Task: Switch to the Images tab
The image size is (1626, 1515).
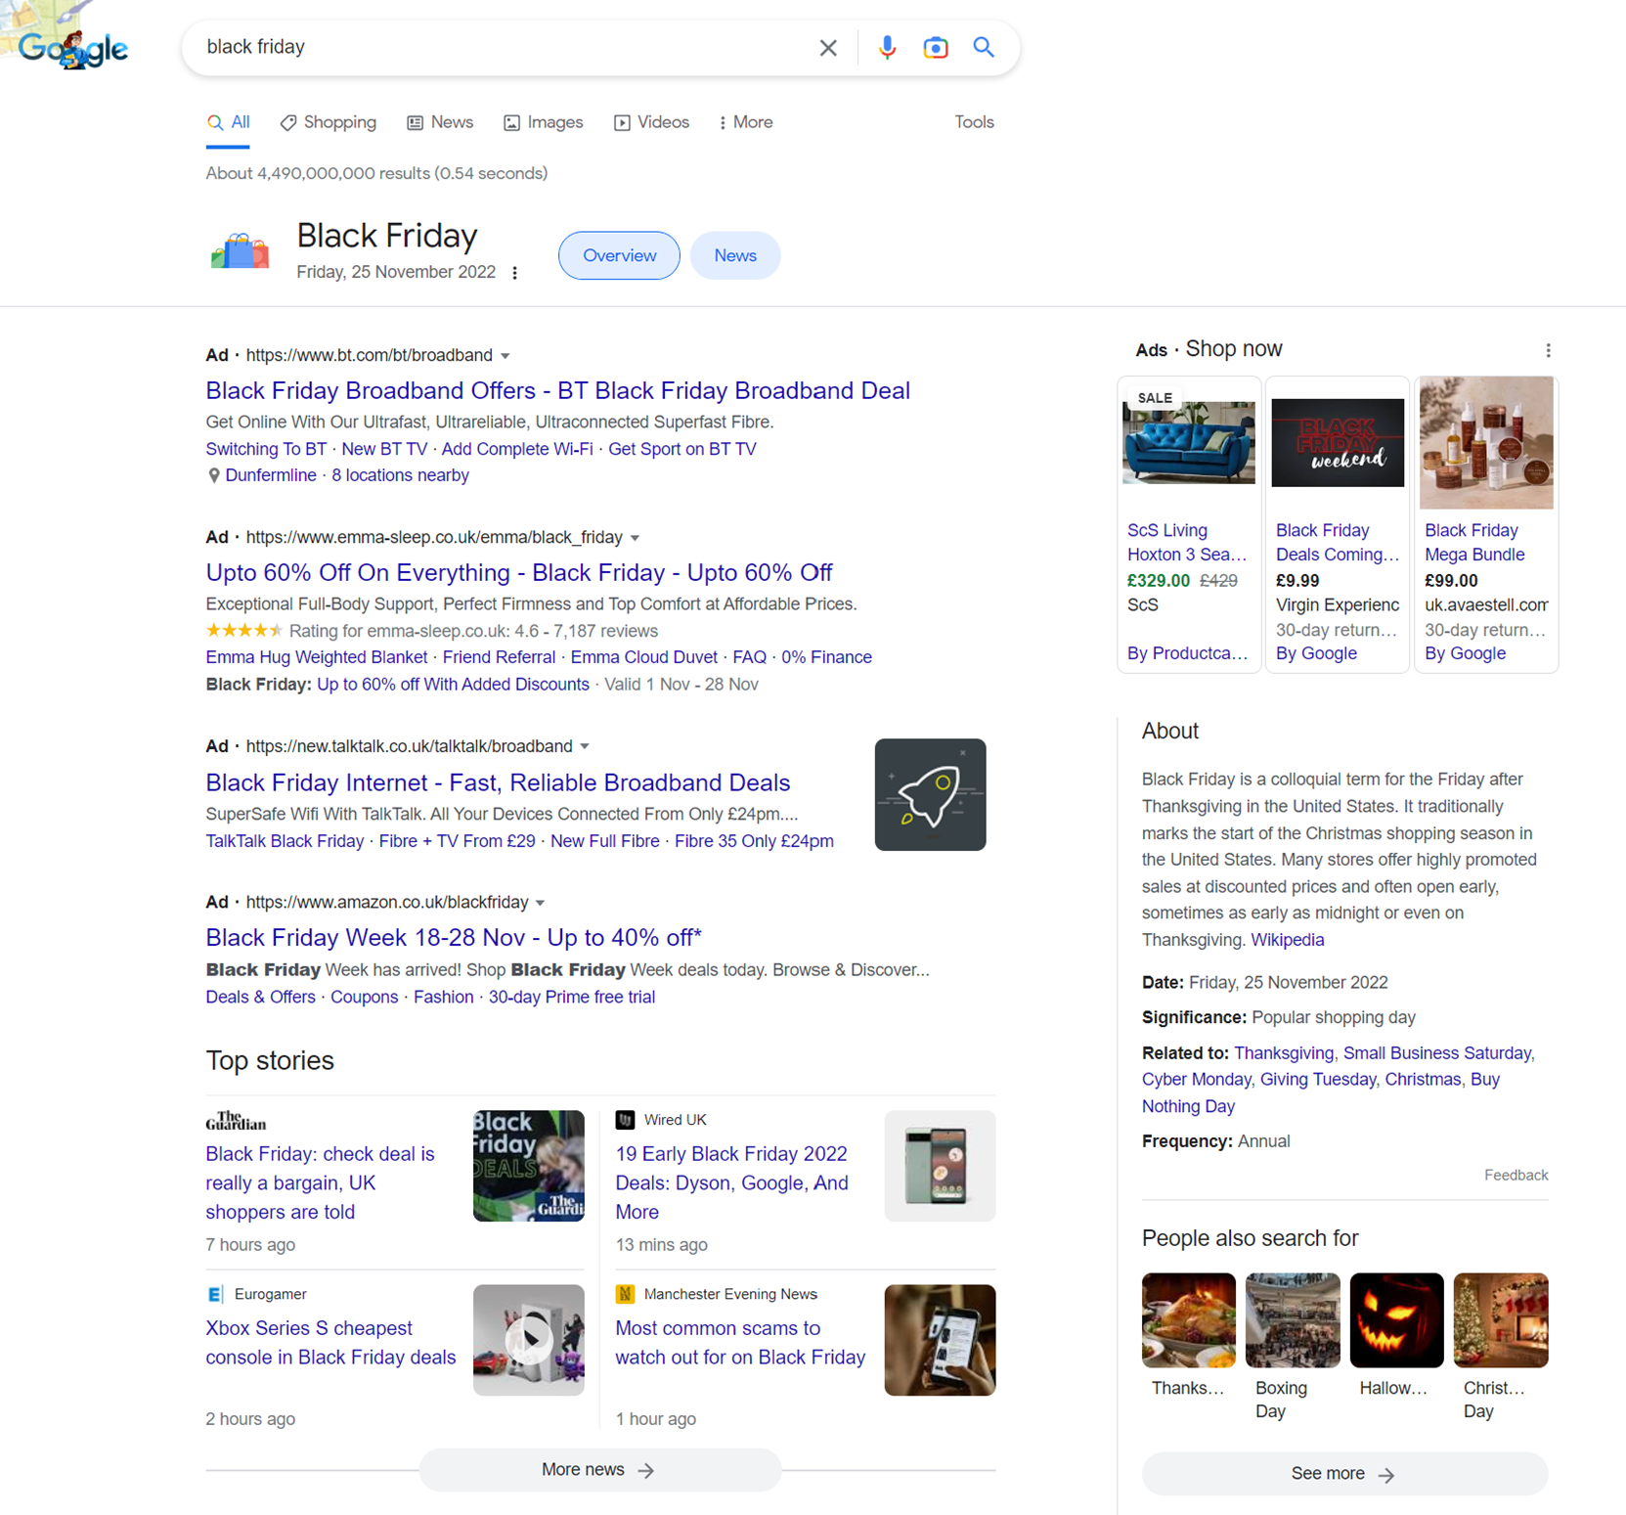Action: [x=544, y=122]
